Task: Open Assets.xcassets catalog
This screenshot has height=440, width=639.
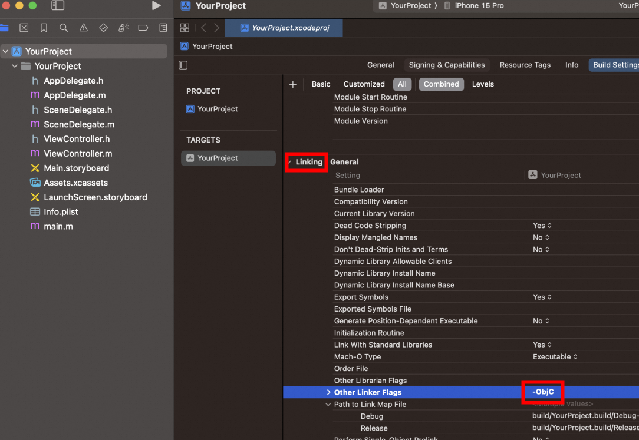Action: pyautogui.click(x=76, y=183)
